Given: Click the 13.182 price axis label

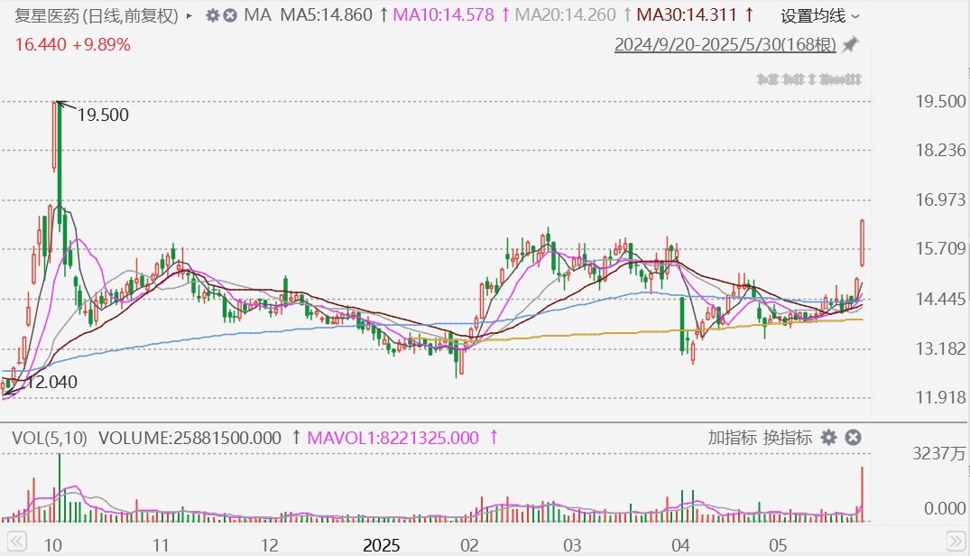Looking at the screenshot, I should tap(940, 348).
